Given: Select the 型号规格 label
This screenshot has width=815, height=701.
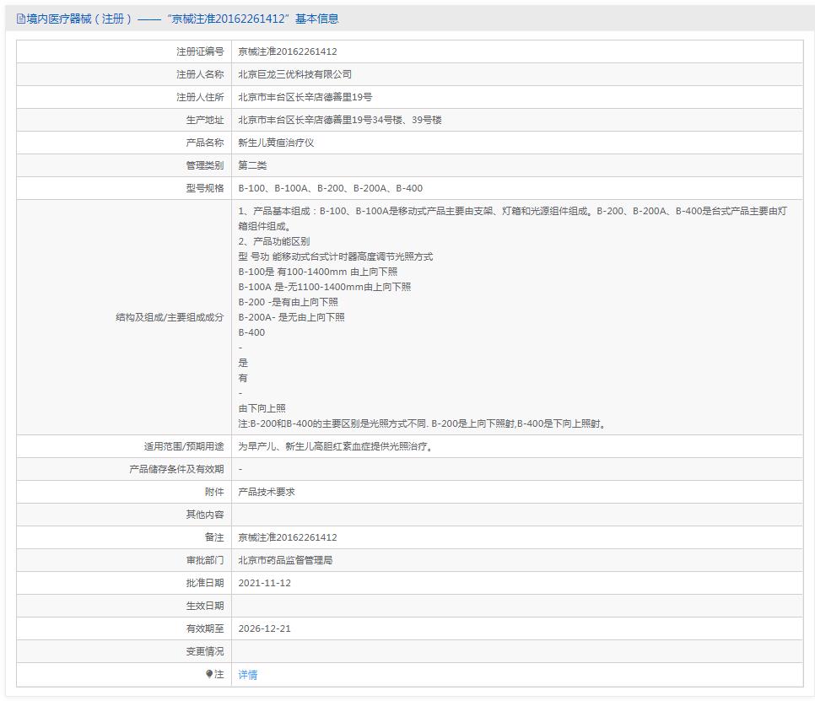Looking at the screenshot, I should tap(205, 188).
